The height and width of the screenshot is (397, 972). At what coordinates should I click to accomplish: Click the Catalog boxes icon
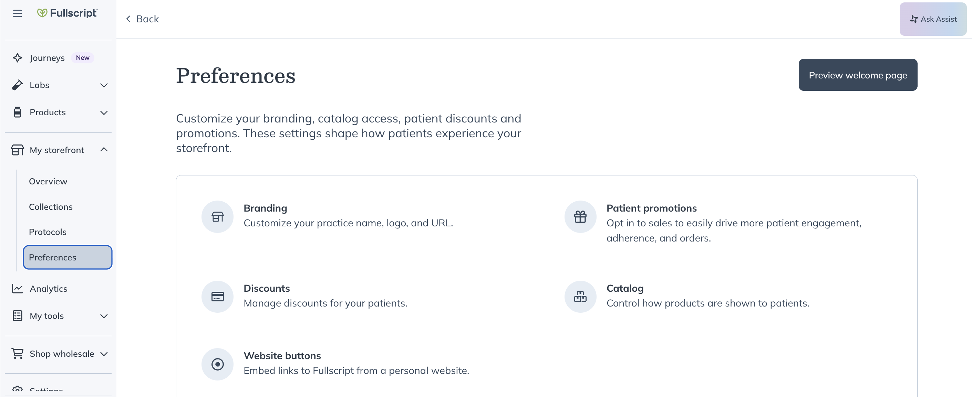click(580, 297)
